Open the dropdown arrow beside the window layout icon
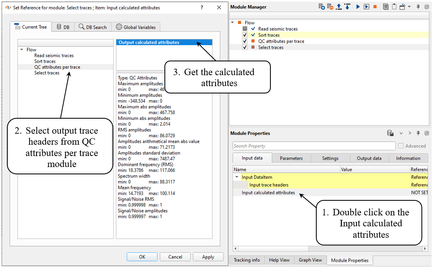Screen dimensions: 432x267 pos(409,7)
